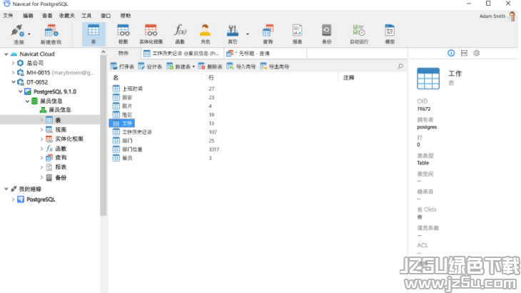Screen dimensions: 521x293
Task: Select the 表 table toolbar button
Action: click(x=93, y=34)
